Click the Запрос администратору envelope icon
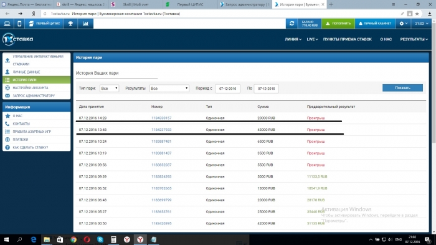 click(7, 95)
